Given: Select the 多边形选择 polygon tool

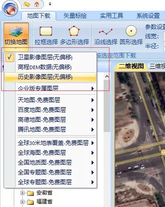Looking at the screenshot, I should (x=74, y=36).
